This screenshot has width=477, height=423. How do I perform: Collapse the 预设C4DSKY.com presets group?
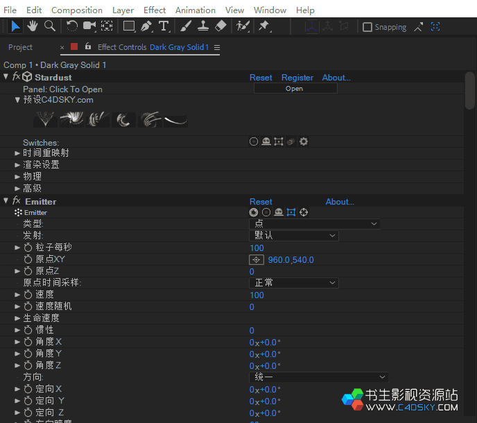click(17, 100)
